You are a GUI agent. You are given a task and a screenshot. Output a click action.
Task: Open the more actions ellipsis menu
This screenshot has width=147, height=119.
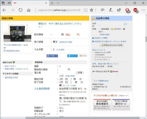pos(143,10)
